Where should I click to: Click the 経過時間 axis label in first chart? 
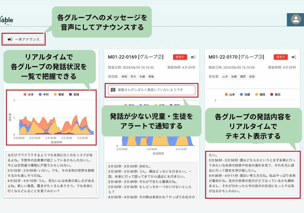(56, 142)
